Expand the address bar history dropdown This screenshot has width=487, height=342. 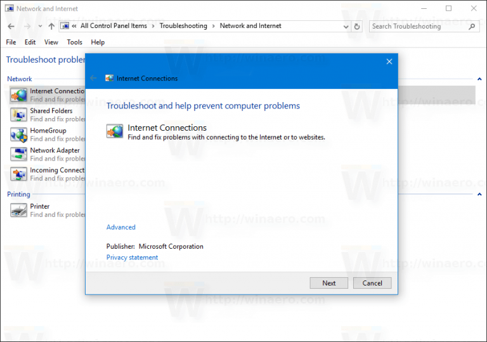point(346,27)
